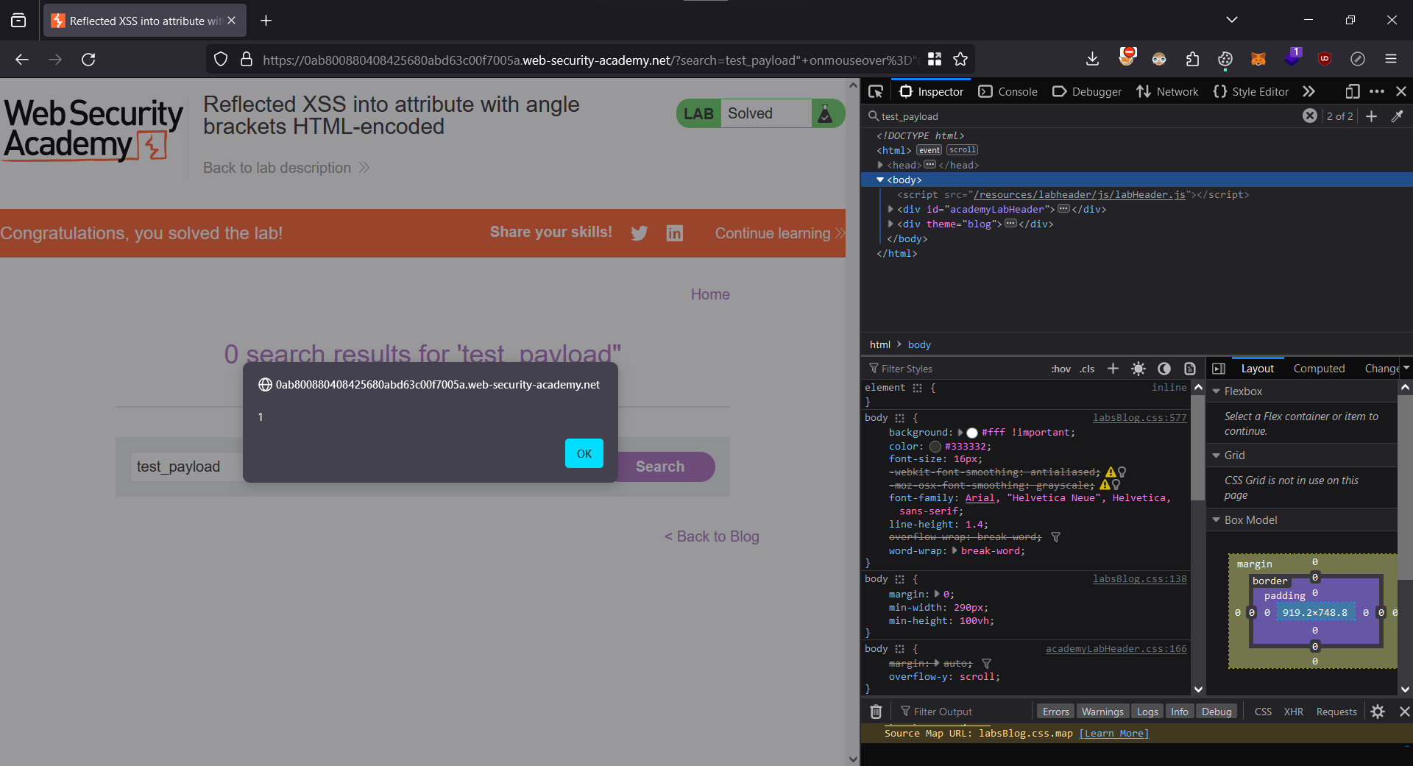Activate the eyedropper color picker icon
This screenshot has height=766, width=1413.
[x=1397, y=116]
